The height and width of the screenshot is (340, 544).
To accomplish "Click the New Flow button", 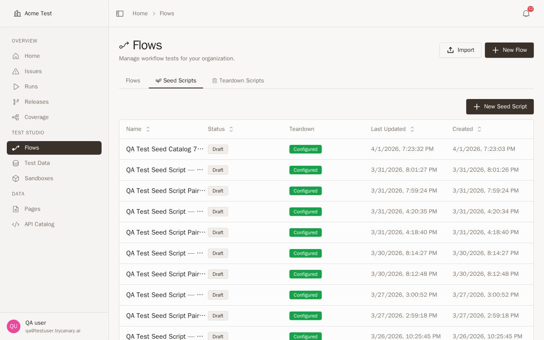I will [x=509, y=50].
